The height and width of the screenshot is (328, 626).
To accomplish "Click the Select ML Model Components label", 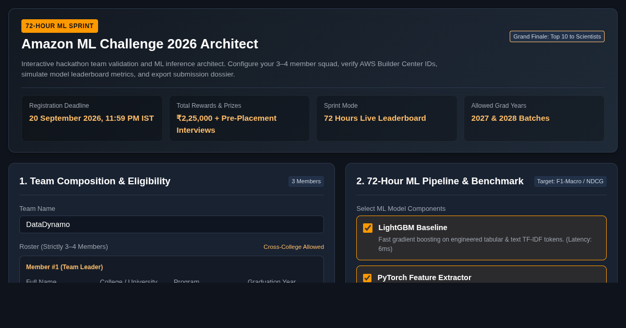I will pyautogui.click(x=401, y=209).
